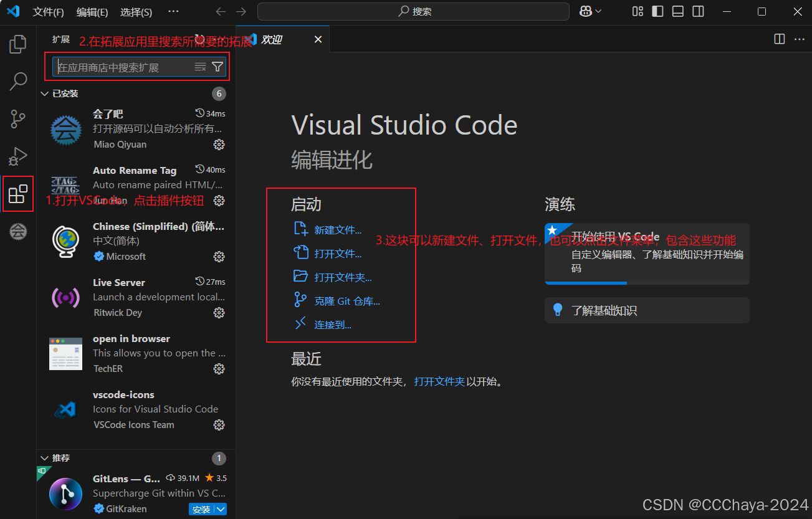Toggle the secondary side bar visibility
The width and height of the screenshot is (812, 519).
click(x=698, y=11)
